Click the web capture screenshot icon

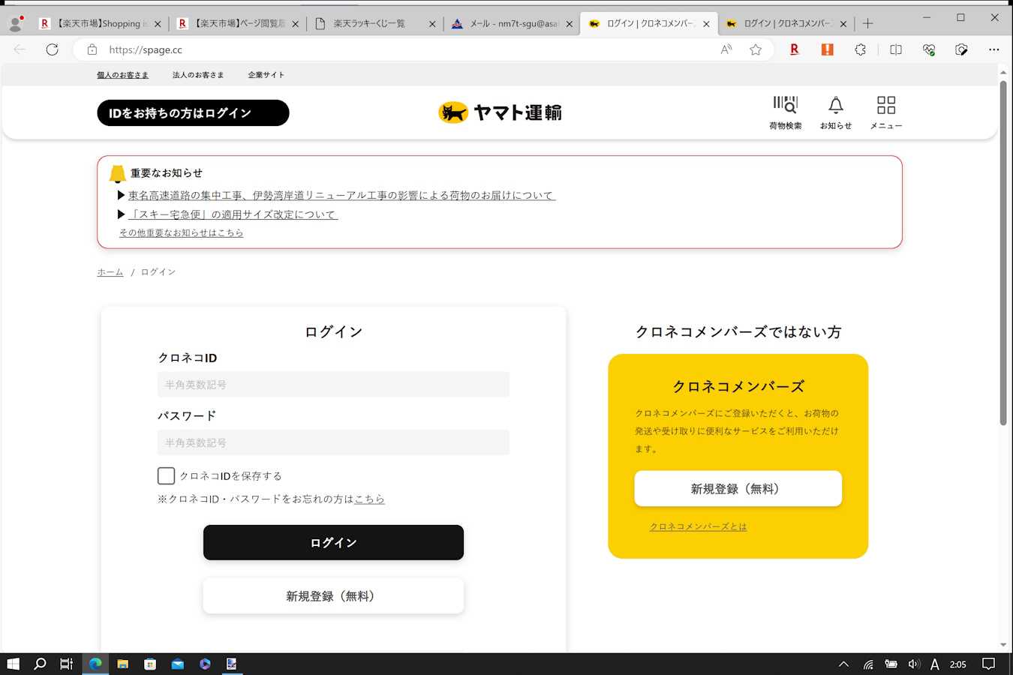coord(961,49)
